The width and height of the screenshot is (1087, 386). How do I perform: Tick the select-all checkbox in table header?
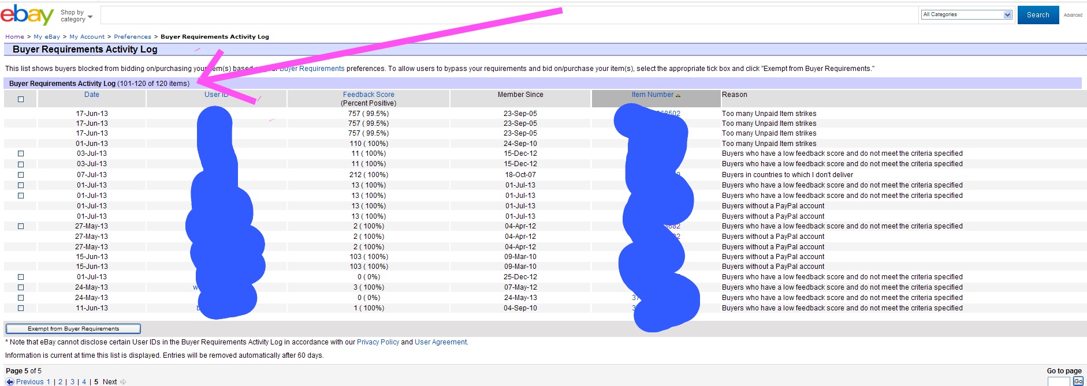tap(21, 99)
